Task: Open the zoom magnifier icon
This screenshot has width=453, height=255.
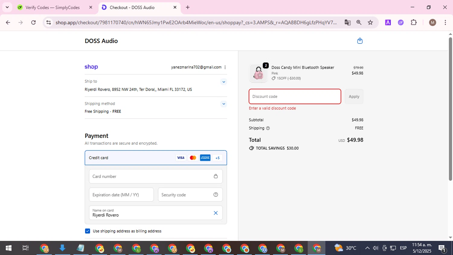Action: pos(359,22)
